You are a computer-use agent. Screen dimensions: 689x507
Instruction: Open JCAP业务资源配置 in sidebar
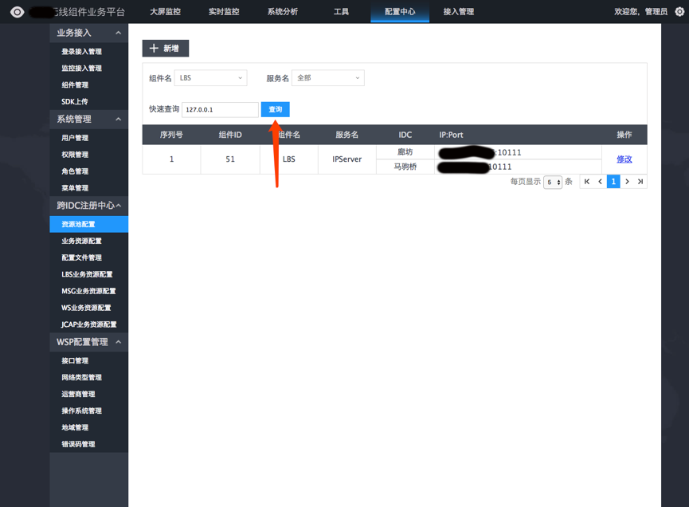(88, 324)
